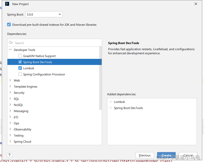204x162 pixels.
Task: Click the Cancel button
Action: pos(188,155)
